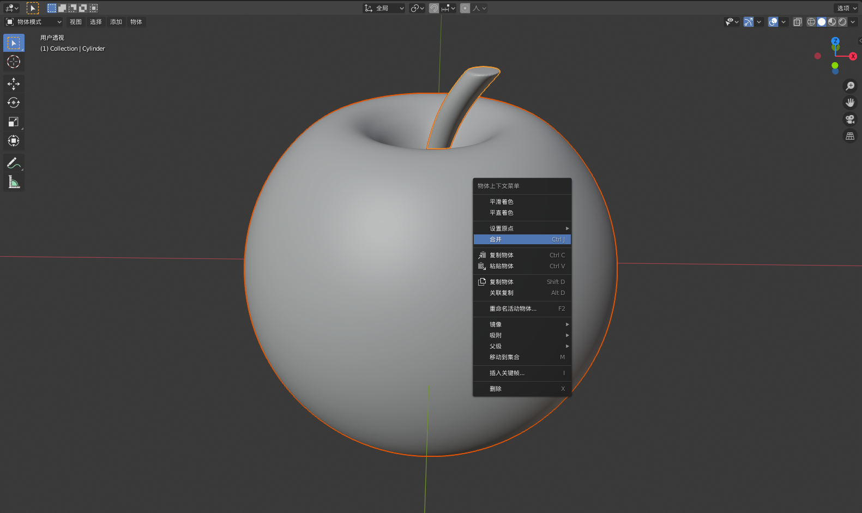
Task: Select the Measure ruler tool
Action: point(14,182)
